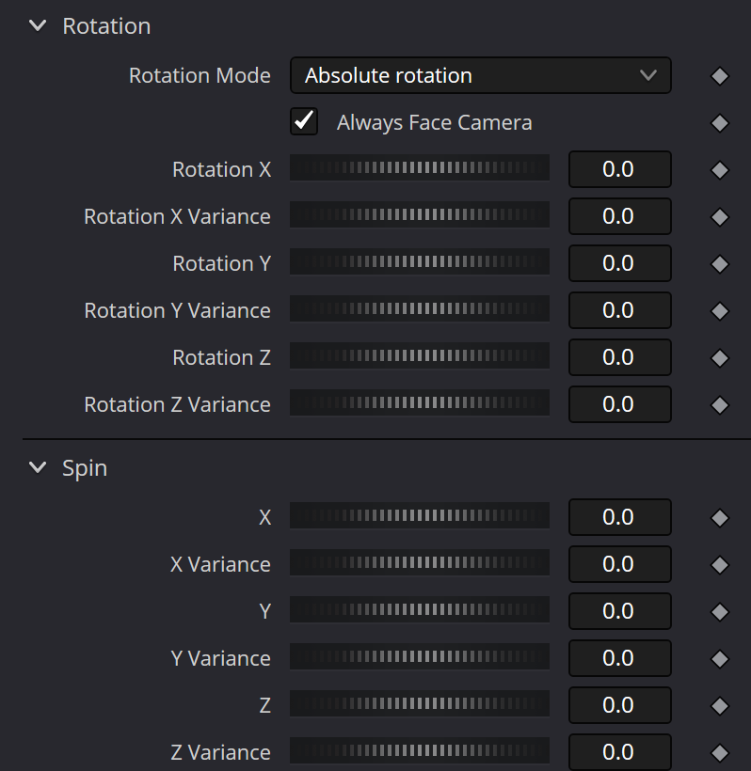The image size is (751, 771).
Task: Click Spin X value field
Action: coord(620,517)
